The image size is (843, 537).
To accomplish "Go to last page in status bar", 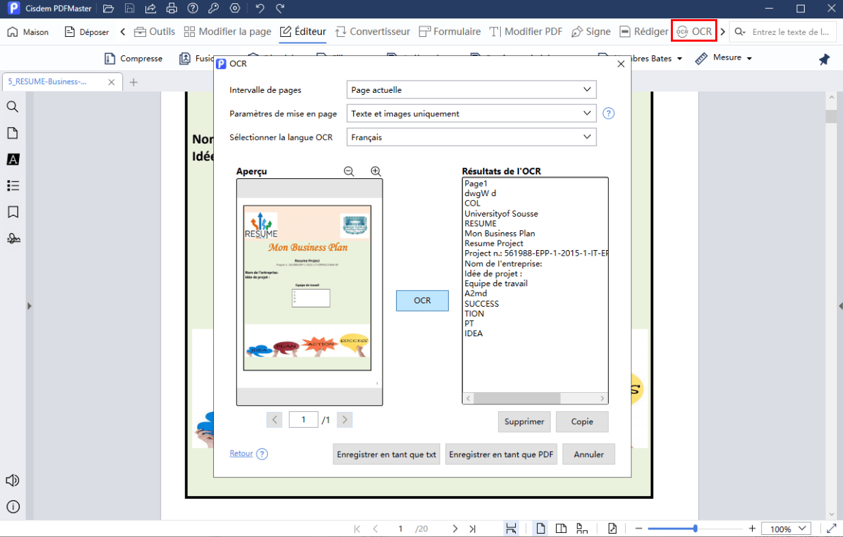I will (472, 529).
